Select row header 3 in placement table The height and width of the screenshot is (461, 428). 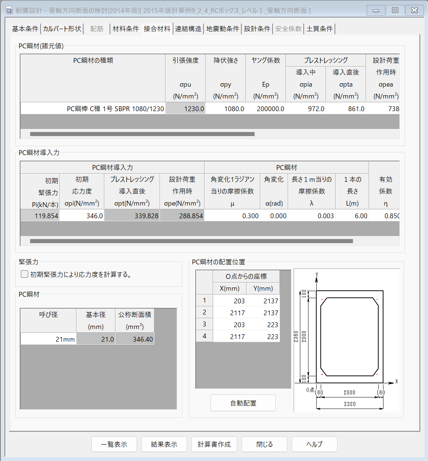[205, 324]
